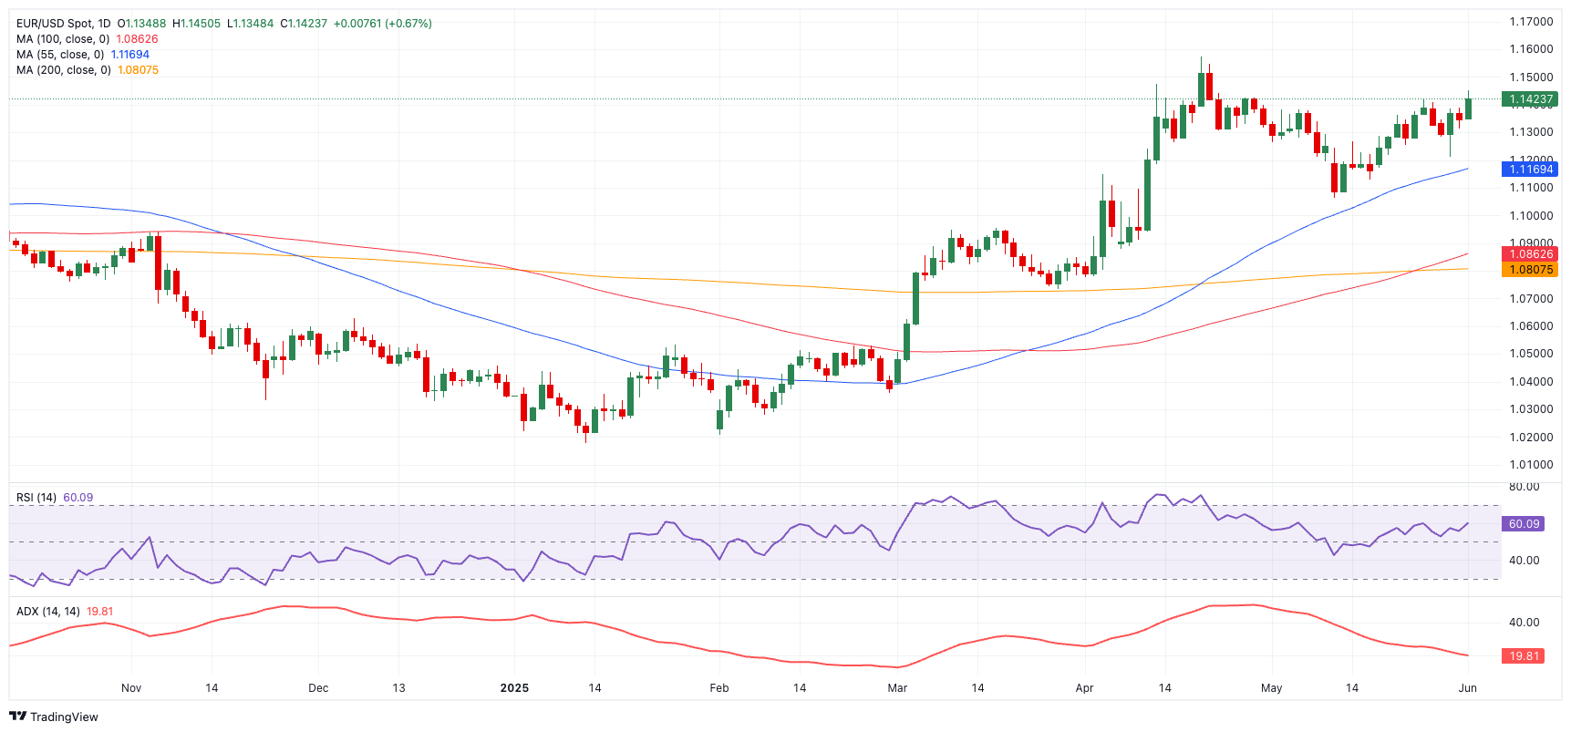Select the MA (55, close, 0) indicator legend

point(60,55)
